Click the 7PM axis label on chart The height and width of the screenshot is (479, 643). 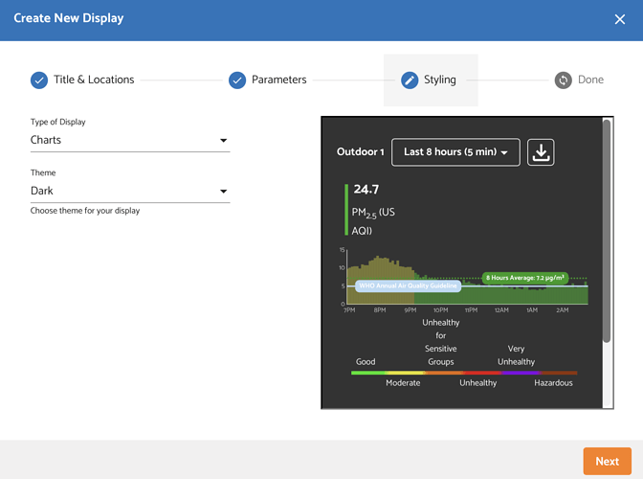[349, 310]
